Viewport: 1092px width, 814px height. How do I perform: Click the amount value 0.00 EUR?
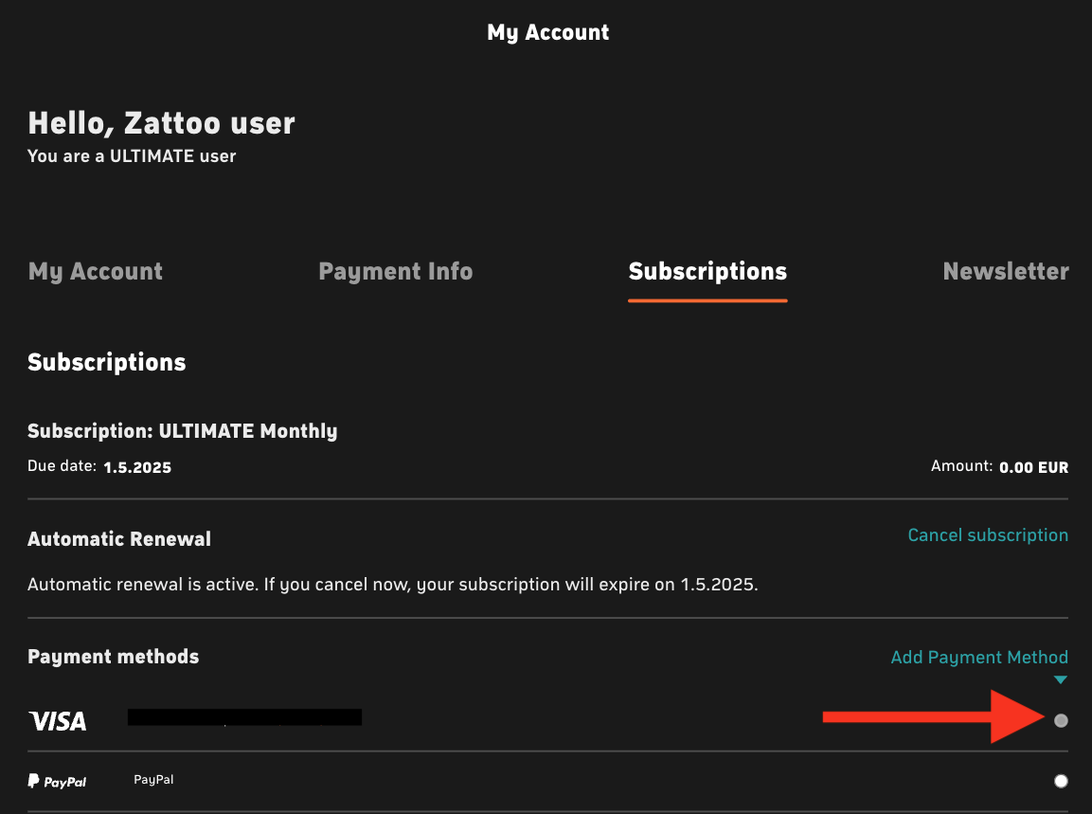click(1033, 467)
